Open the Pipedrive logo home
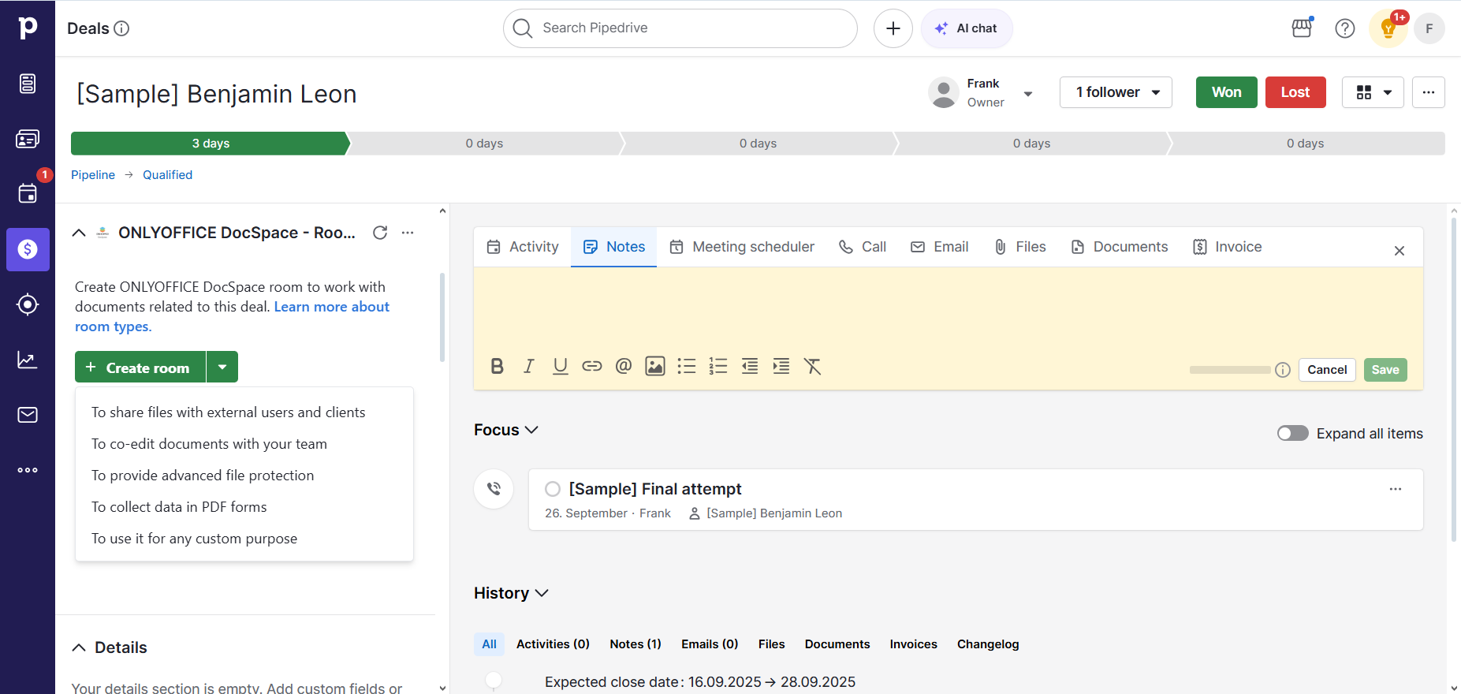The height and width of the screenshot is (694, 1461). [28, 28]
